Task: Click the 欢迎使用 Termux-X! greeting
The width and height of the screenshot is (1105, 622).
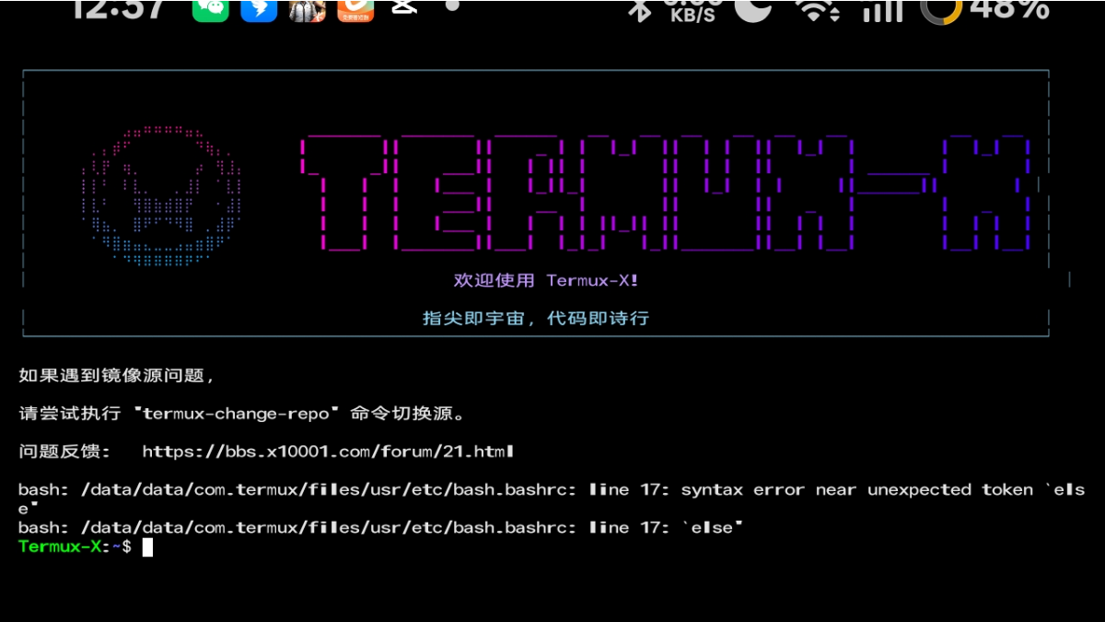Action: pyautogui.click(x=546, y=280)
